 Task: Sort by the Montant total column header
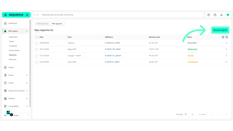click(154, 37)
